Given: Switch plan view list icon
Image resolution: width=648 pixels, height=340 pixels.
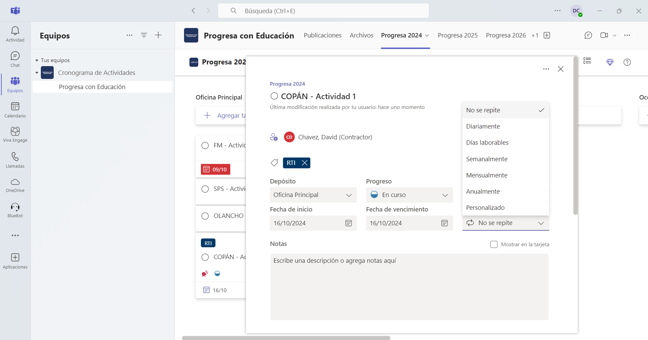Looking at the screenshot, I should 587,61.
